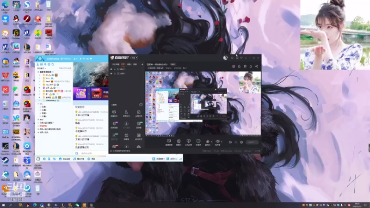This screenshot has height=208, width=370.
Task: Open the gift icon with red dot above preview
Action: click(234, 66)
